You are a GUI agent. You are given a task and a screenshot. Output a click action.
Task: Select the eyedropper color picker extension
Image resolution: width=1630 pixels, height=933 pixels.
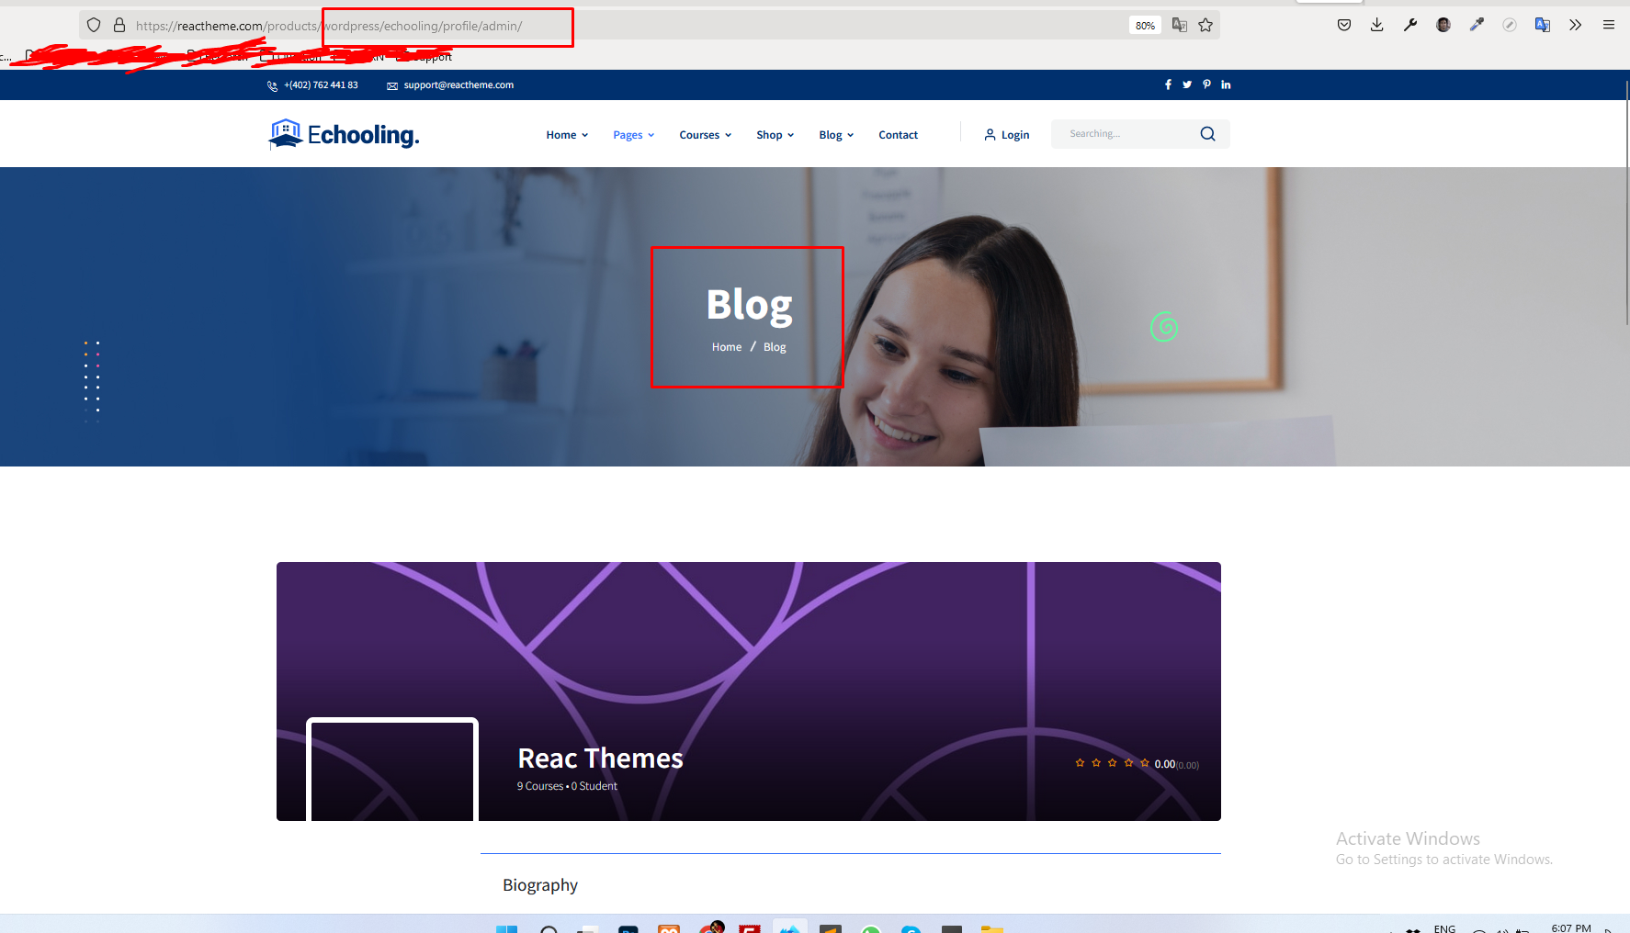point(1477,25)
